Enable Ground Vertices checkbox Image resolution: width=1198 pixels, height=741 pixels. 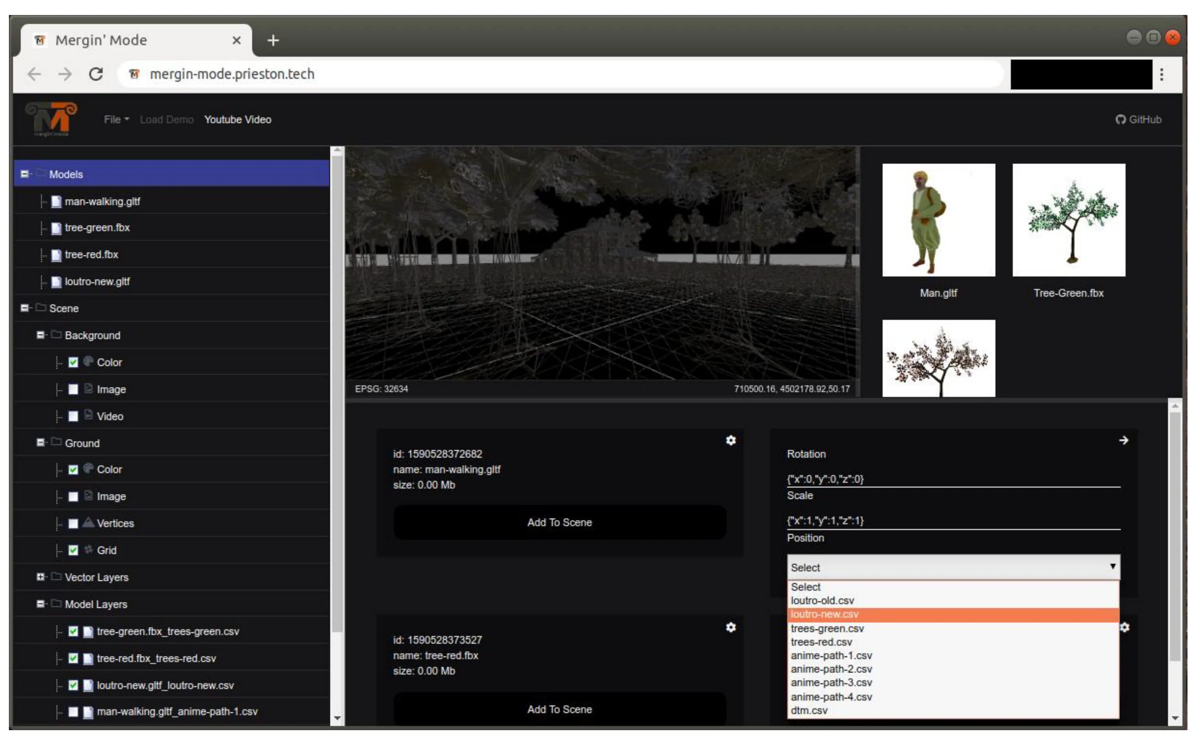click(73, 523)
